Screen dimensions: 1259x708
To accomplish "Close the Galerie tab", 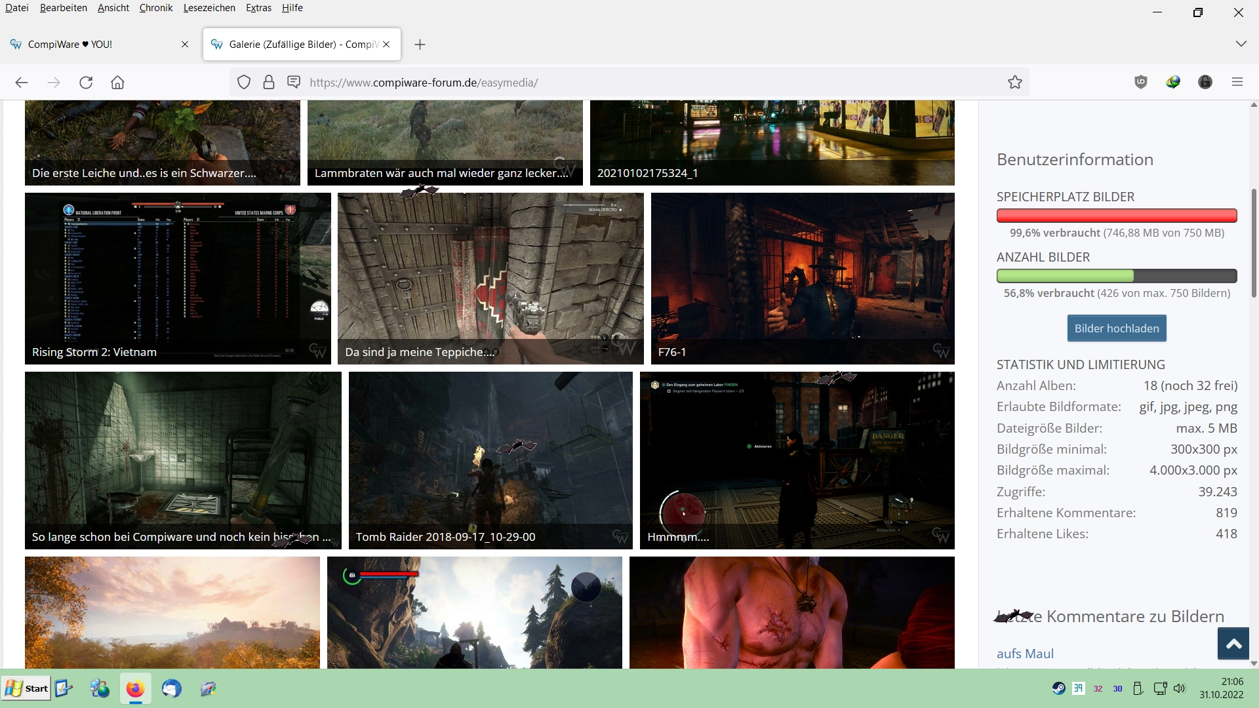I will (387, 45).
